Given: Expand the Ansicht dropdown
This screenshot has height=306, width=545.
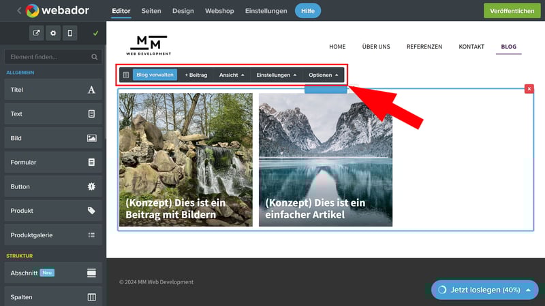Looking at the screenshot, I should (232, 75).
